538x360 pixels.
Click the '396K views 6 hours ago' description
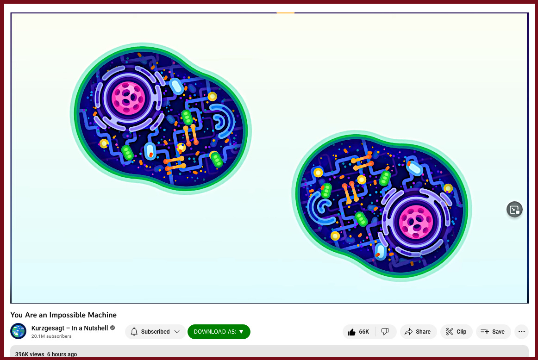tap(46, 354)
